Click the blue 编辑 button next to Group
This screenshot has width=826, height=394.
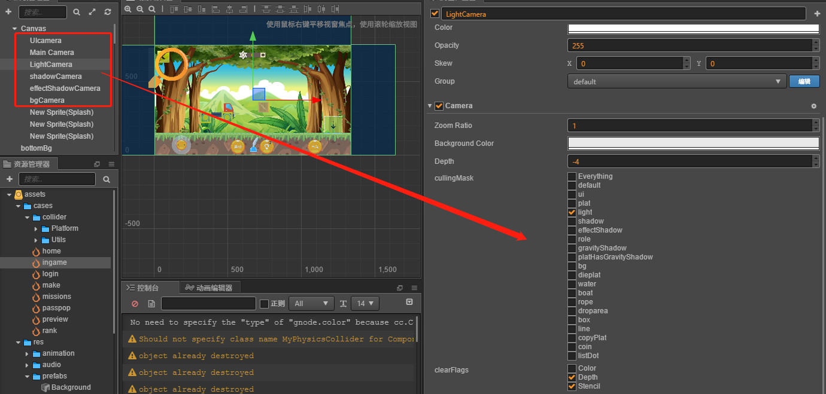coord(804,82)
